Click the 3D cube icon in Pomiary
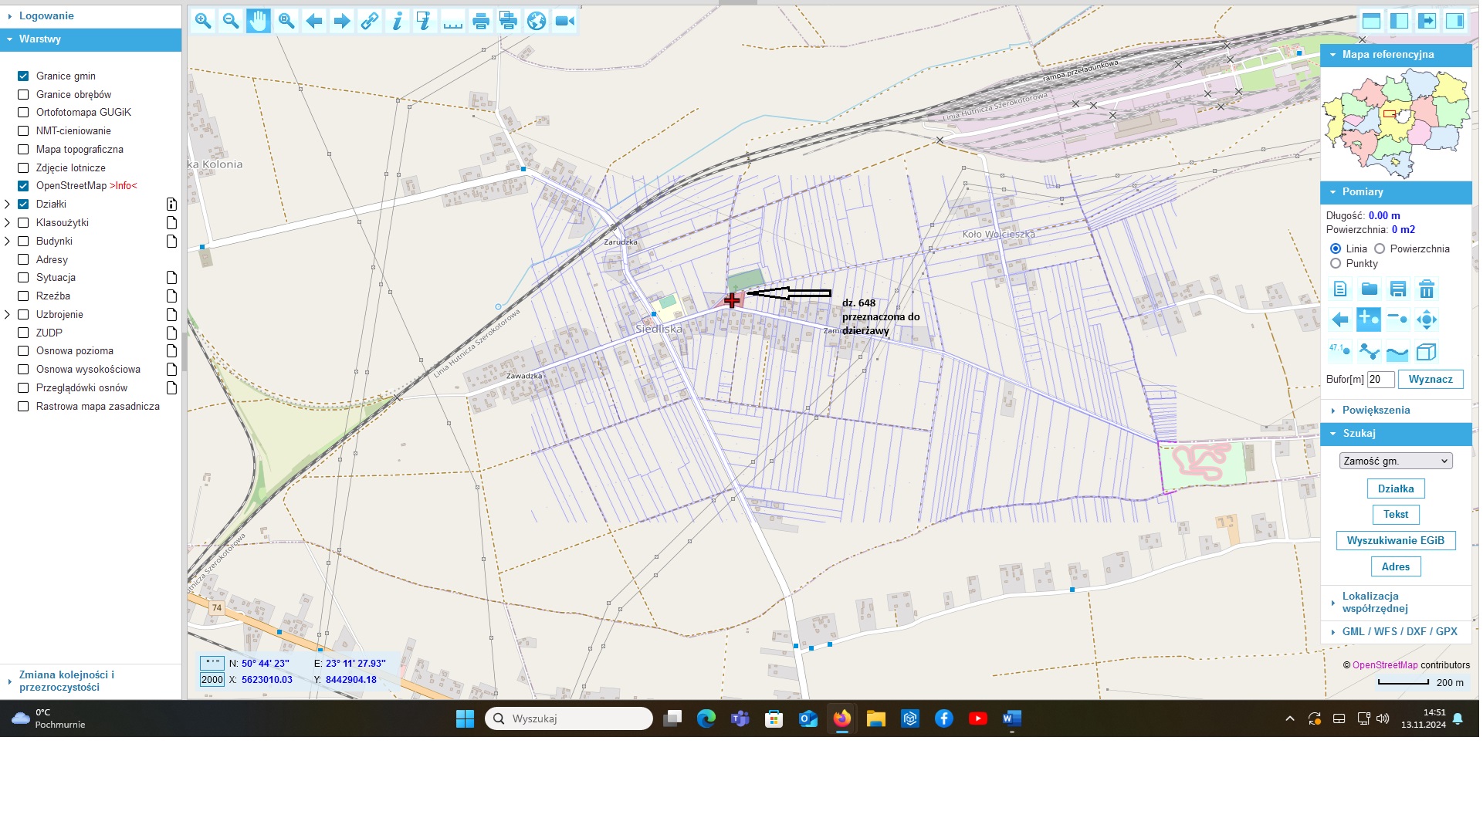1483x835 pixels. point(1427,352)
